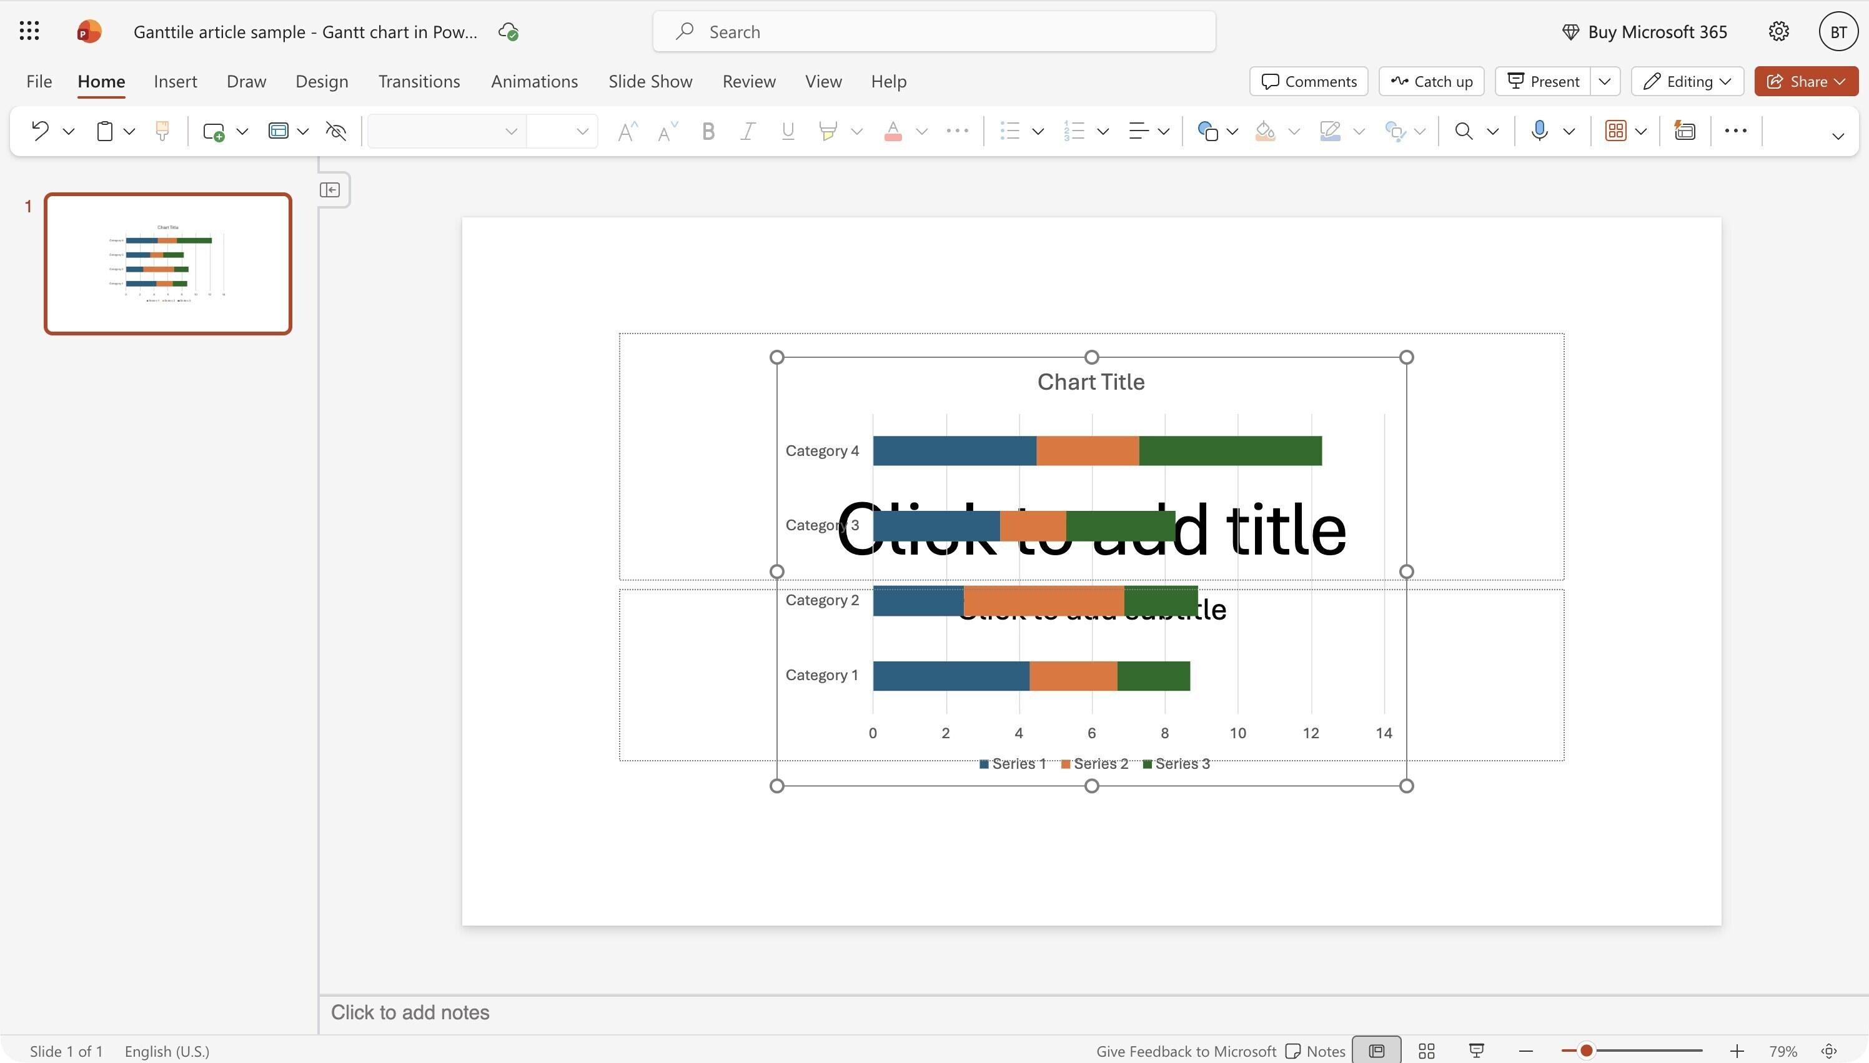This screenshot has width=1869, height=1063.
Task: Expand the ribbon display options chevron
Action: (x=1838, y=137)
